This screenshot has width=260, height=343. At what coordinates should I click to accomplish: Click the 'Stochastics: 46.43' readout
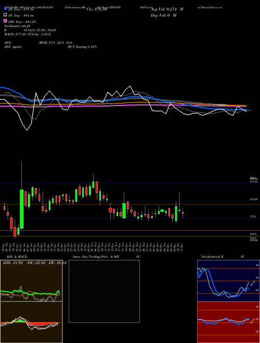(17, 26)
